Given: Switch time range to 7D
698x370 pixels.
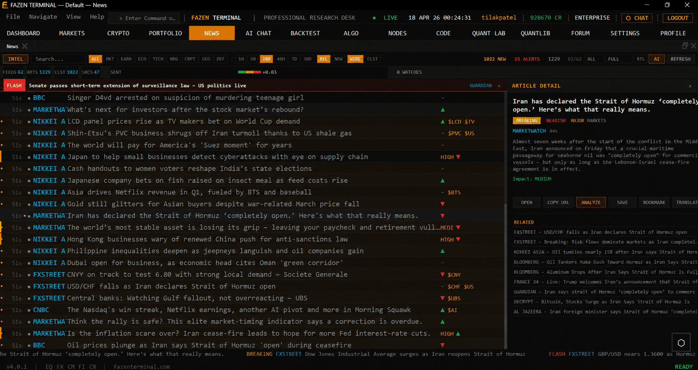Looking at the screenshot, I should 294,59.
